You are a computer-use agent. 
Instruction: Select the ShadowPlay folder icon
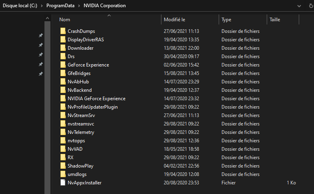[63, 166]
